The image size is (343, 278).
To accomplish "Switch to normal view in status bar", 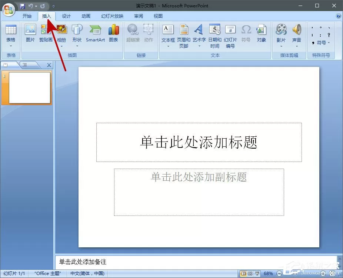I will tap(243, 274).
